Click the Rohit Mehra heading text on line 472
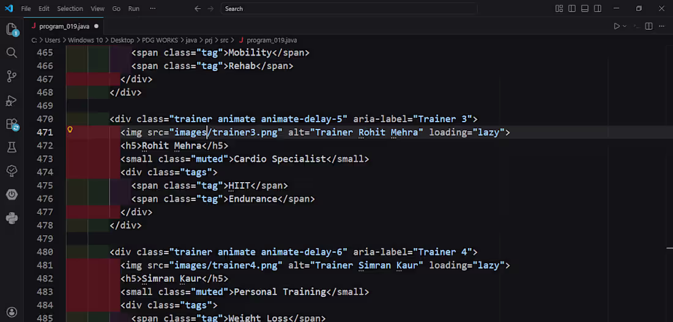This screenshot has height=322, width=673. tap(172, 146)
